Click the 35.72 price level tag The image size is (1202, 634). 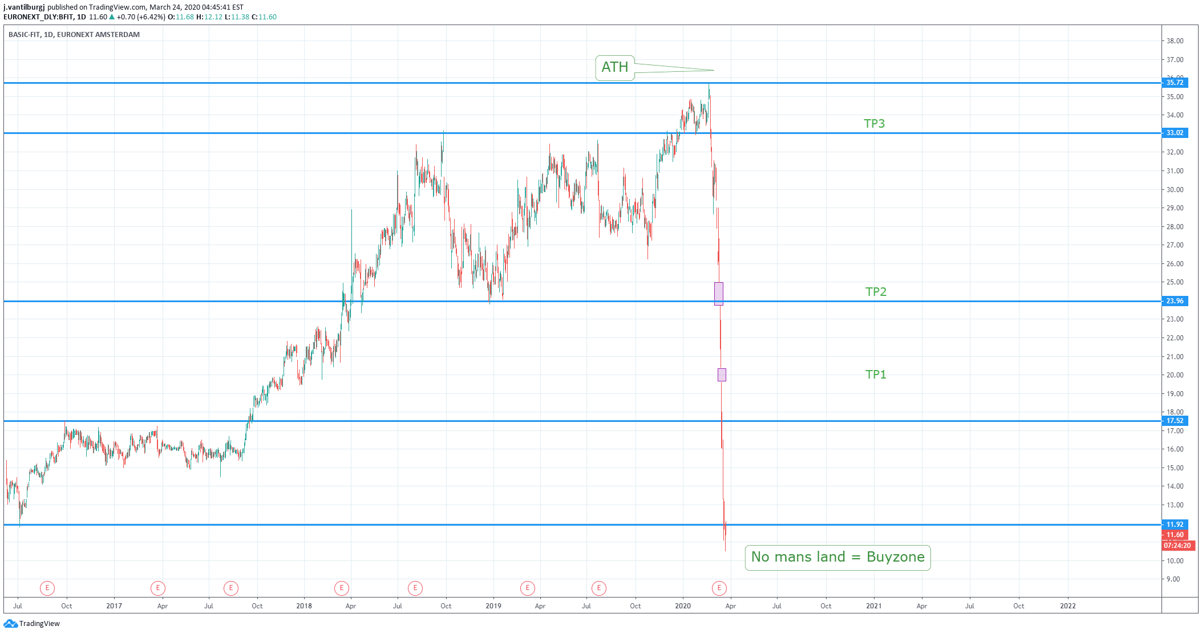pyautogui.click(x=1174, y=83)
